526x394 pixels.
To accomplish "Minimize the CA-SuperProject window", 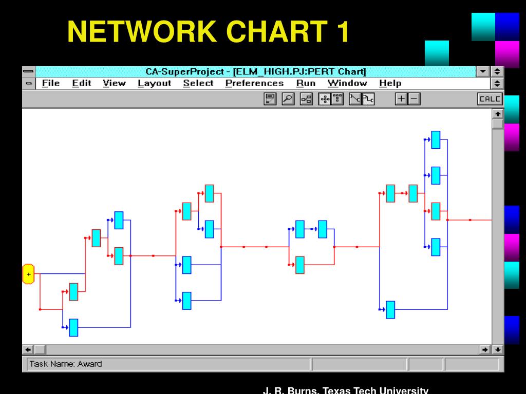I will point(483,71).
